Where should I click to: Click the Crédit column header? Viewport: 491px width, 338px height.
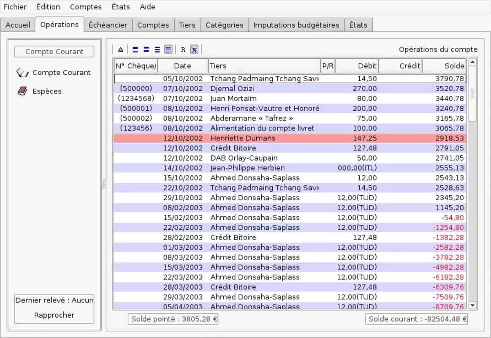tap(401, 66)
